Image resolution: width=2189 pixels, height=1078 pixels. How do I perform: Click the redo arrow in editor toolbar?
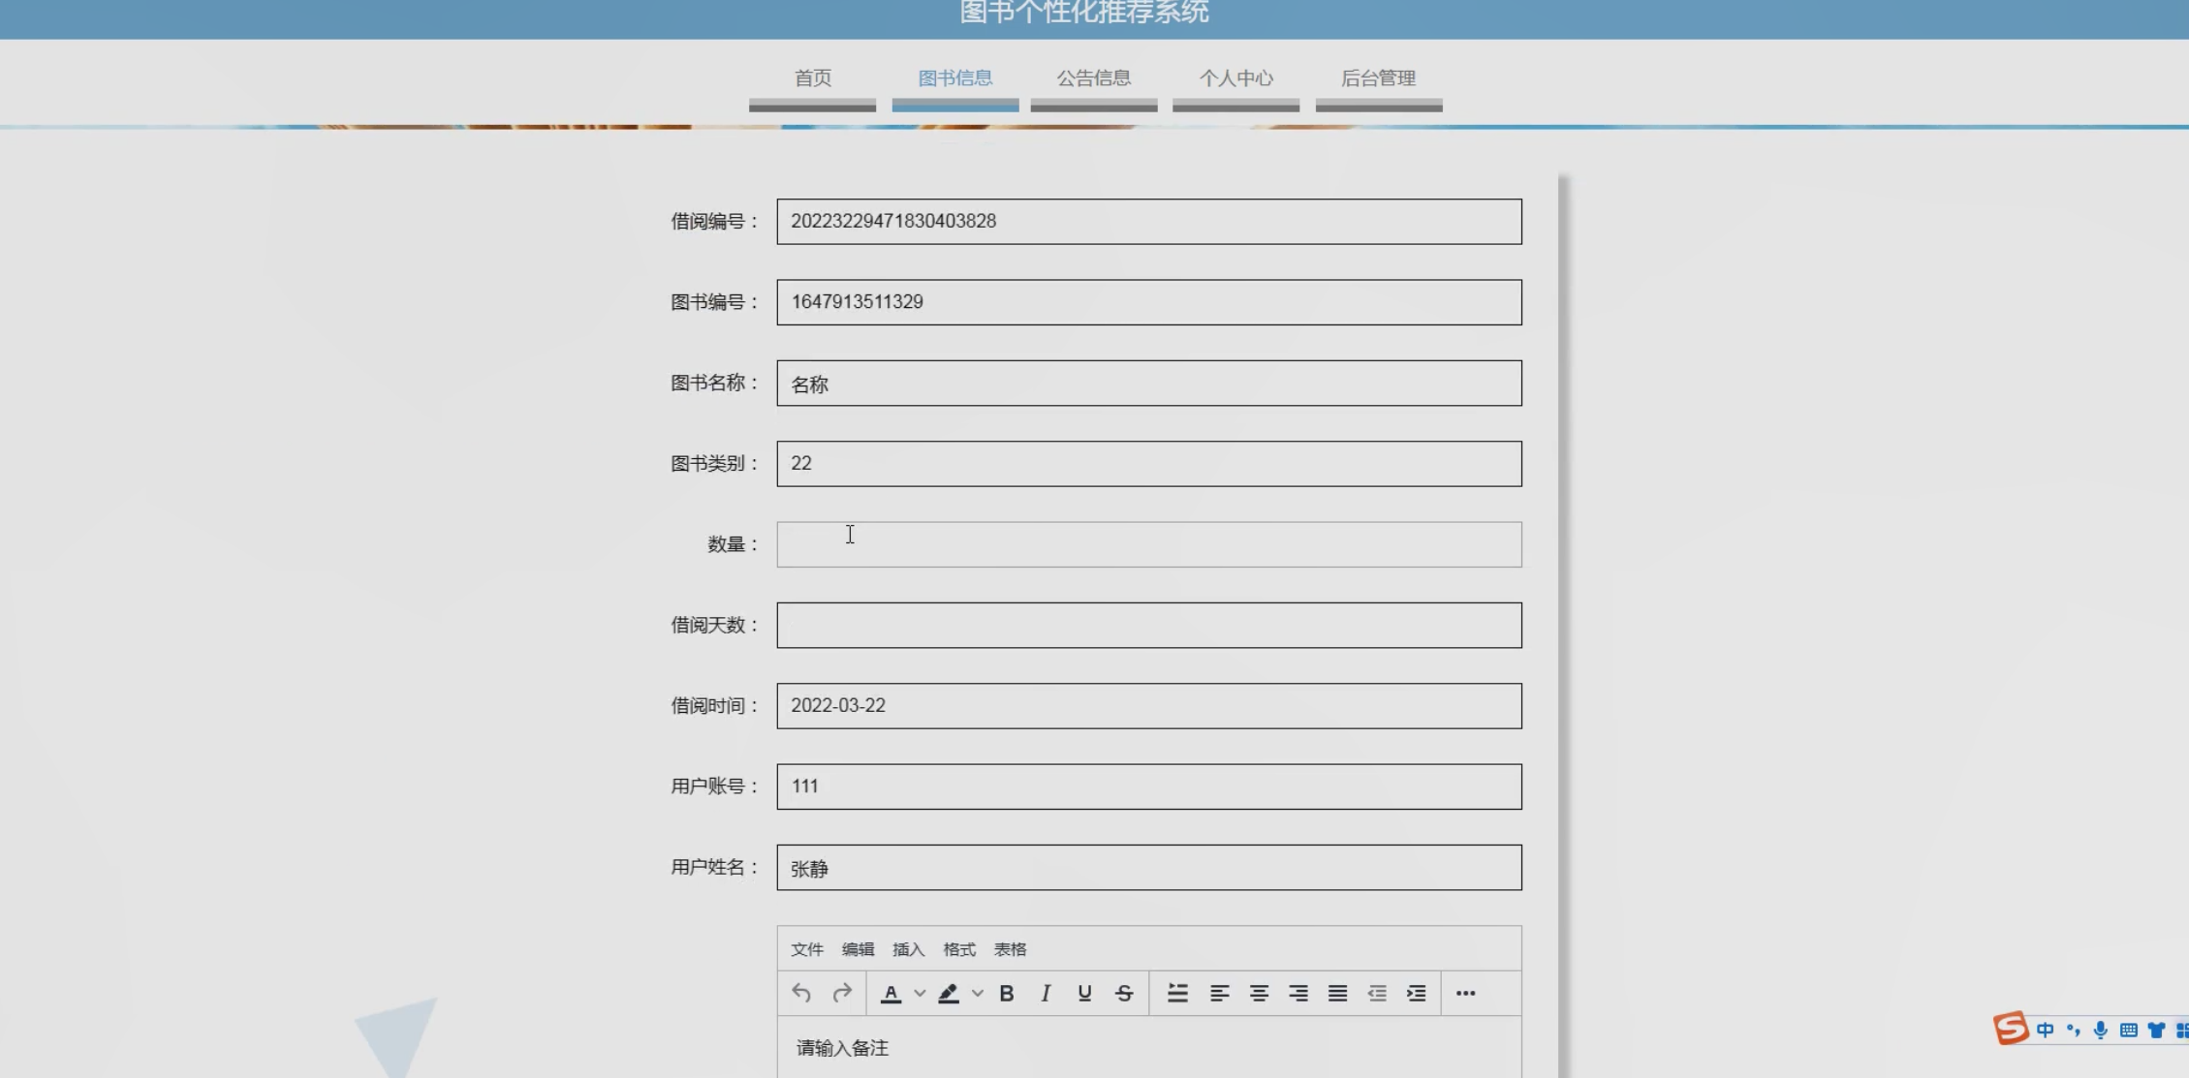coord(842,993)
